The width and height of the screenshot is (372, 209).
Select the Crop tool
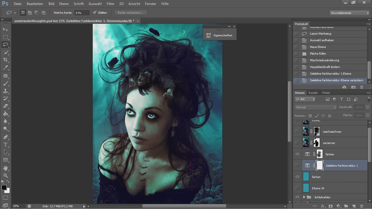pos(6,60)
